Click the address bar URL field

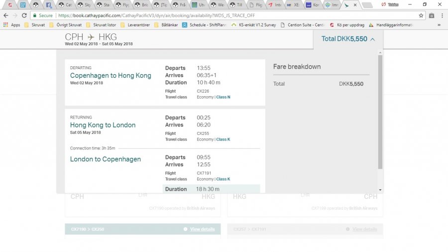pos(224,15)
